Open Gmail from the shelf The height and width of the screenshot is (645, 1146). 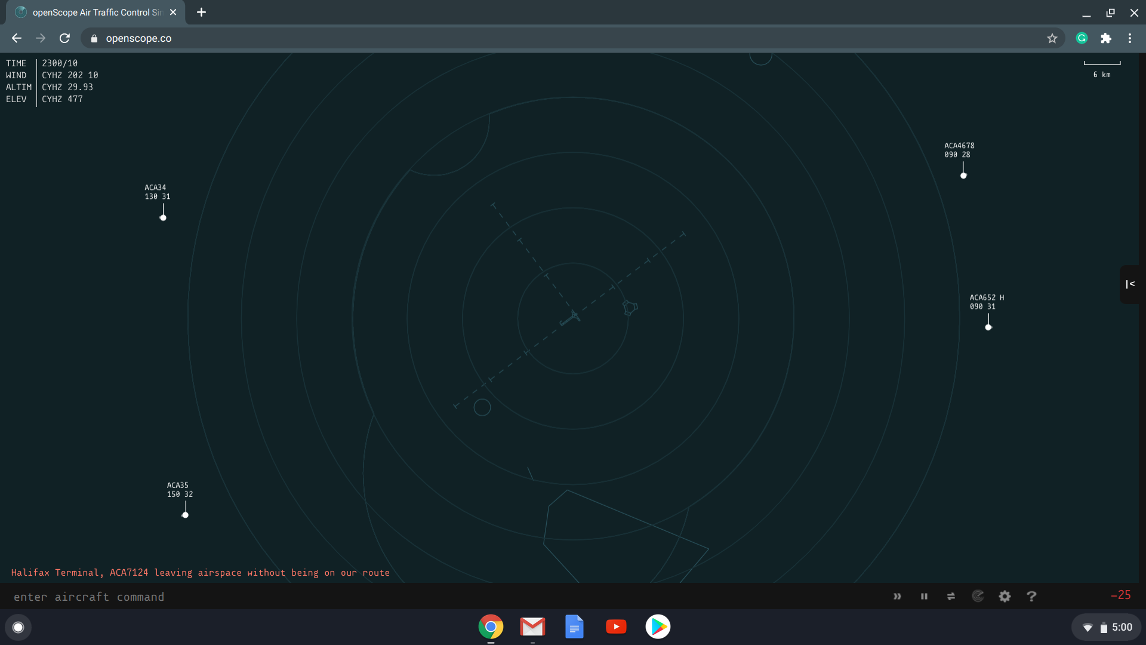pos(532,626)
